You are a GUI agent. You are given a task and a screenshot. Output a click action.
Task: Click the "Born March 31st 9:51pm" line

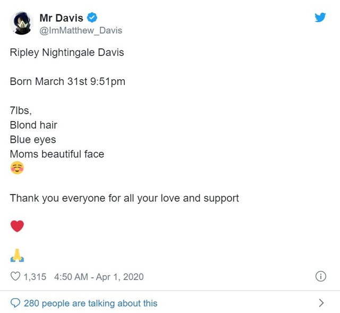point(67,82)
